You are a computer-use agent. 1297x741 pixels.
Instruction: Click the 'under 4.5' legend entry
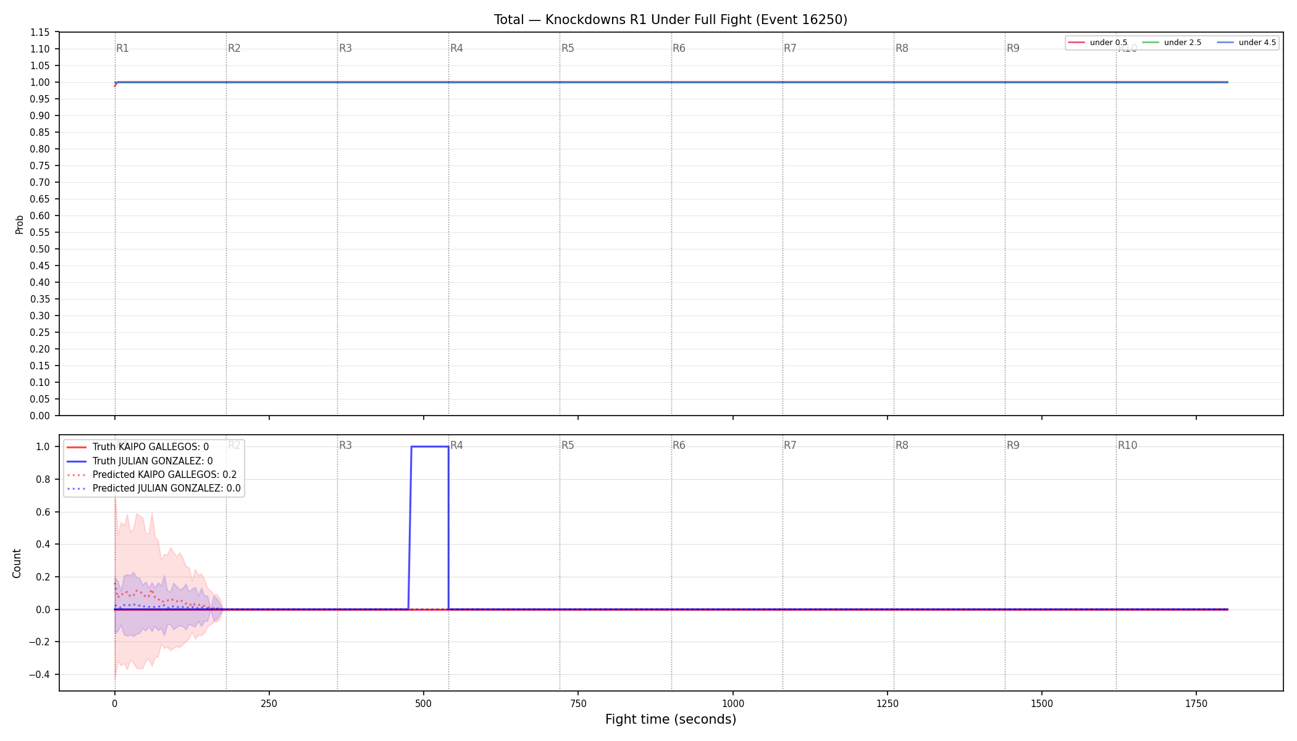pyautogui.click(x=1246, y=43)
